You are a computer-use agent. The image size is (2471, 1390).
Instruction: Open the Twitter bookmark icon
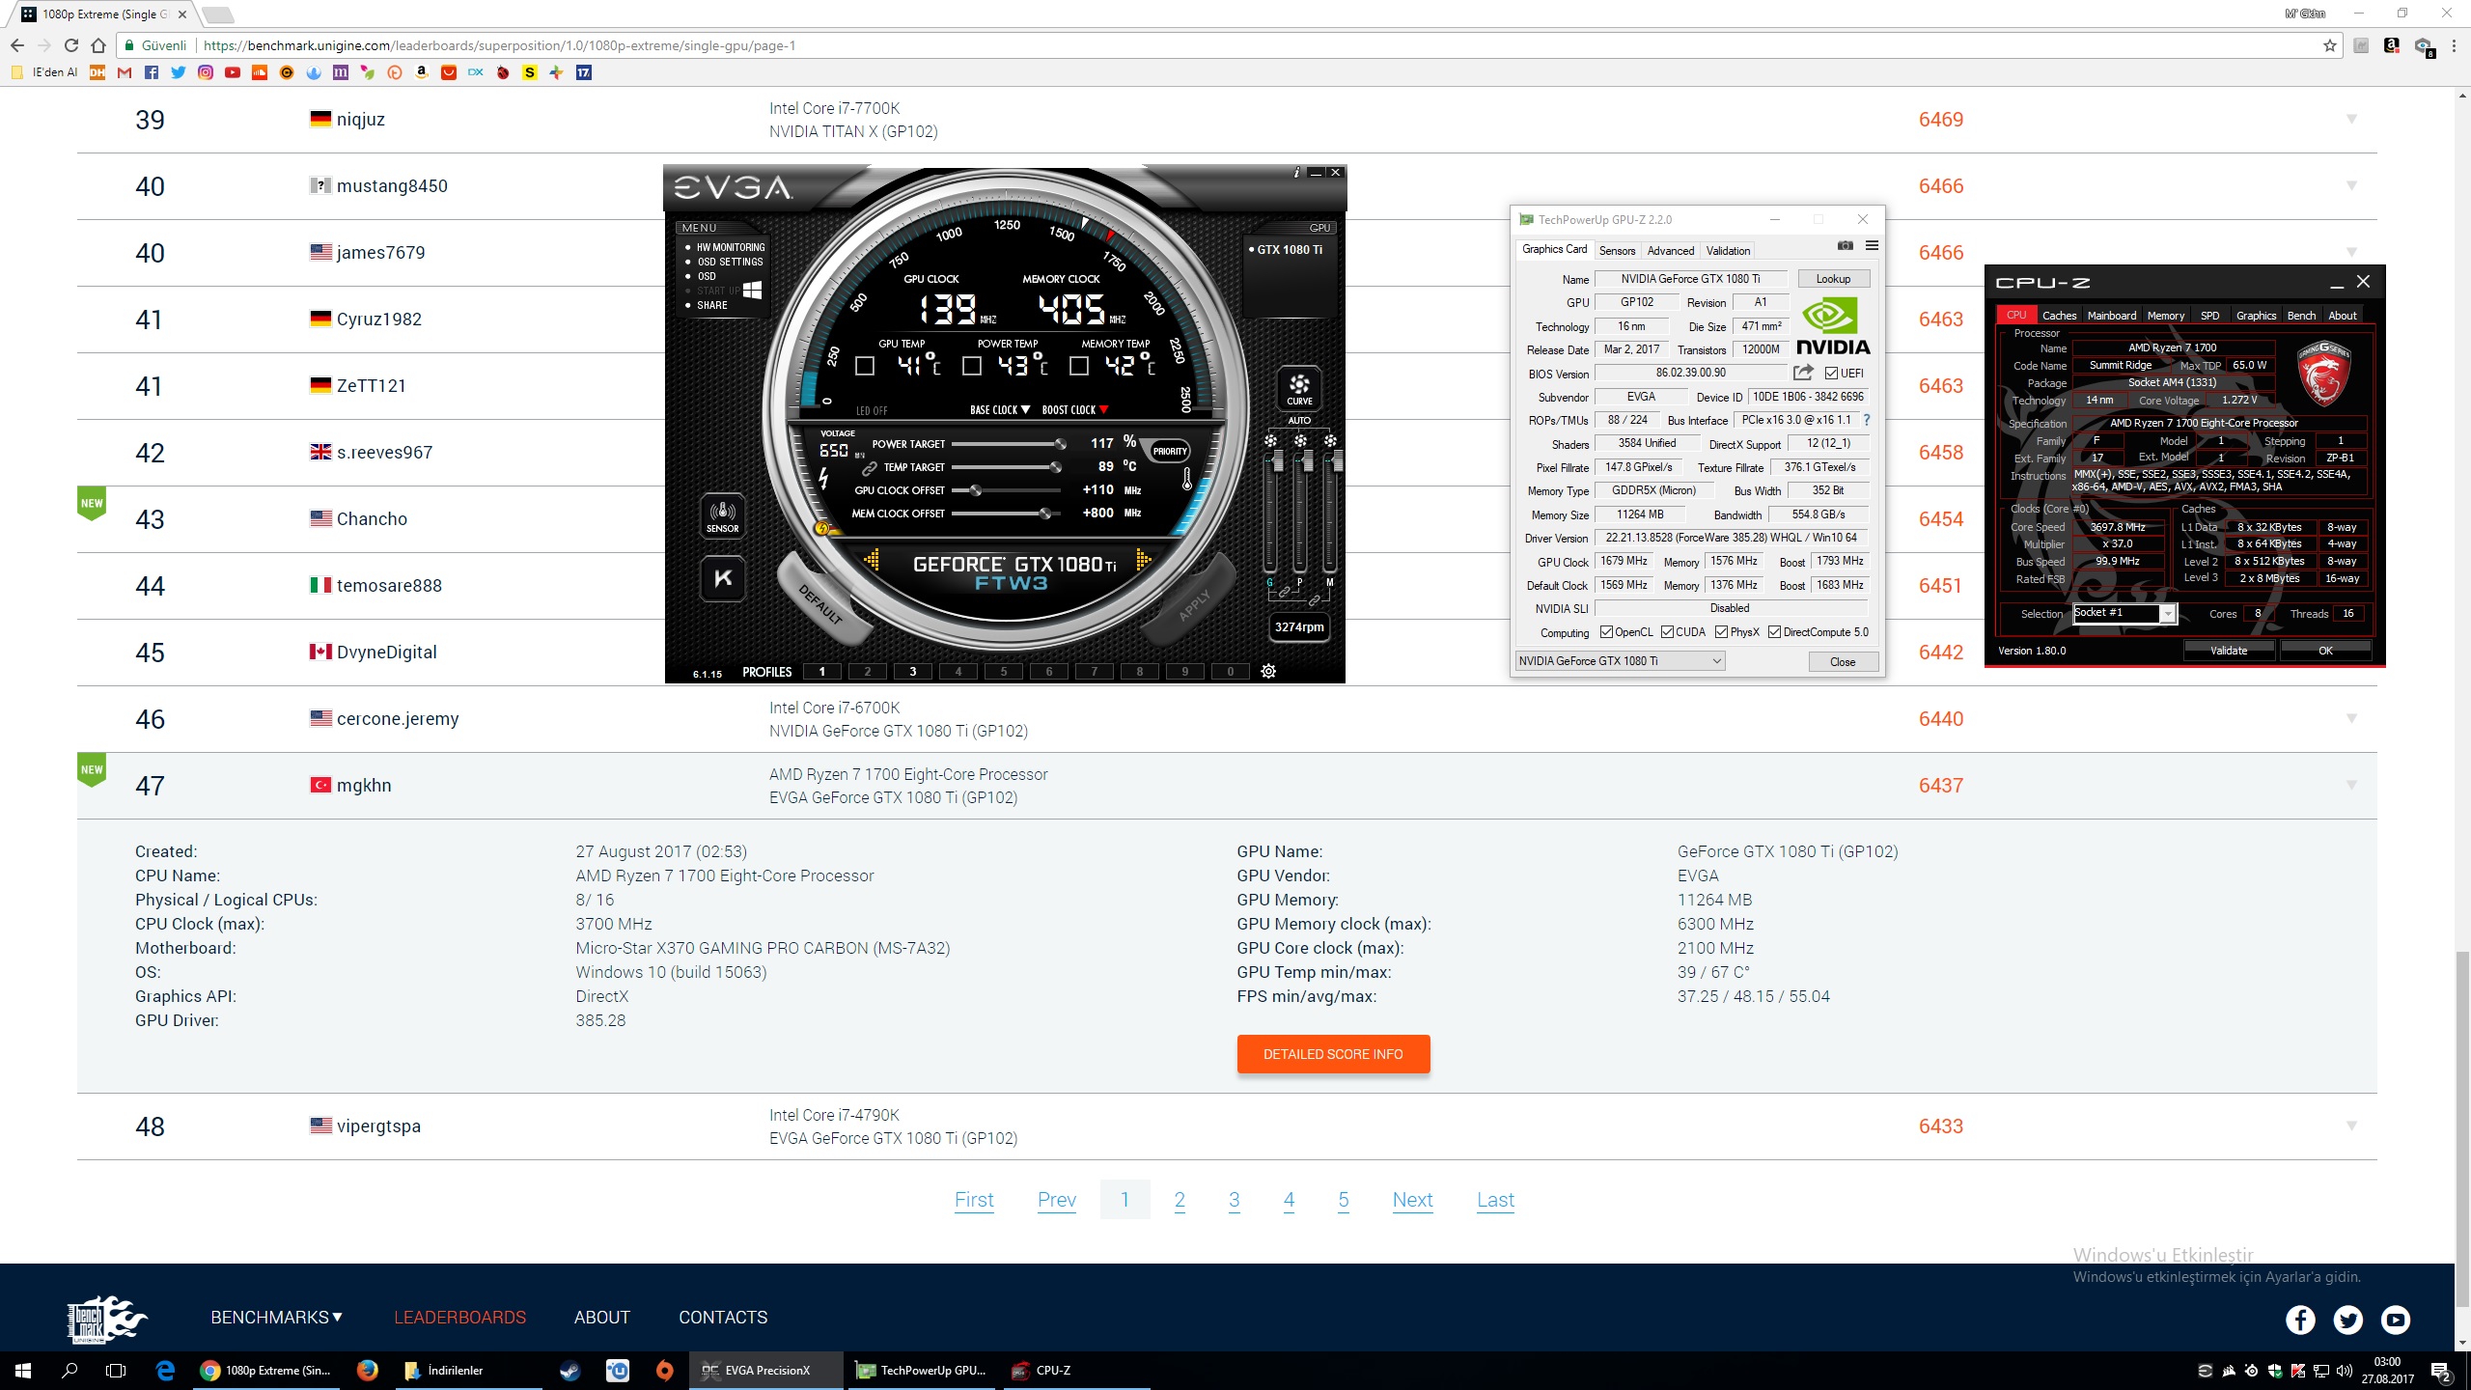point(179,72)
